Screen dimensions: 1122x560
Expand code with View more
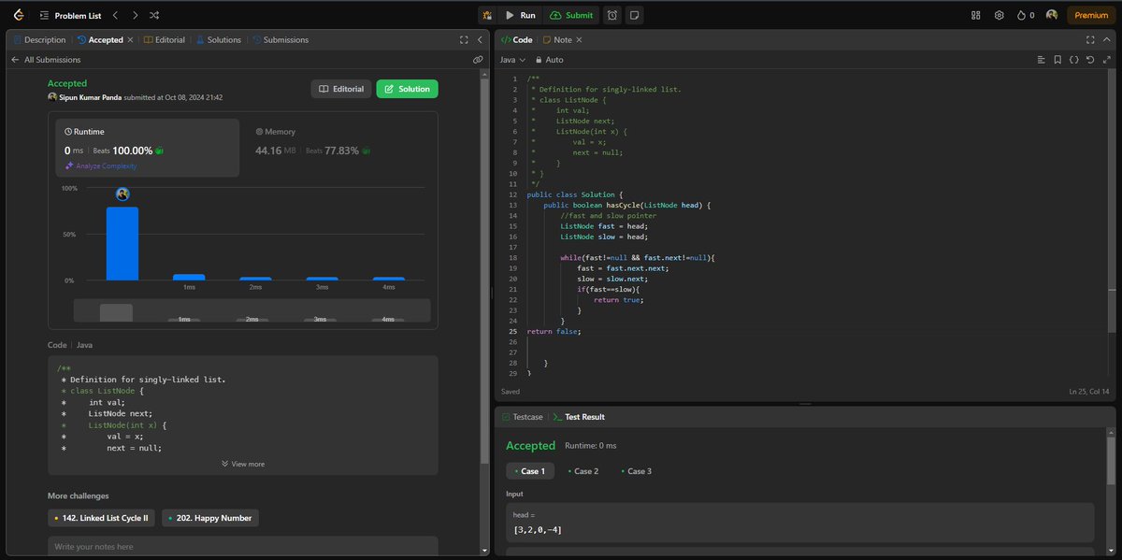(243, 464)
